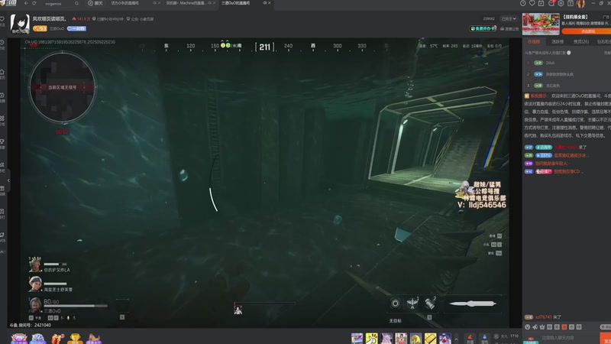The width and height of the screenshot is (611, 344).
Task: Reload the page with the refresh icon
Action: [34, 3]
